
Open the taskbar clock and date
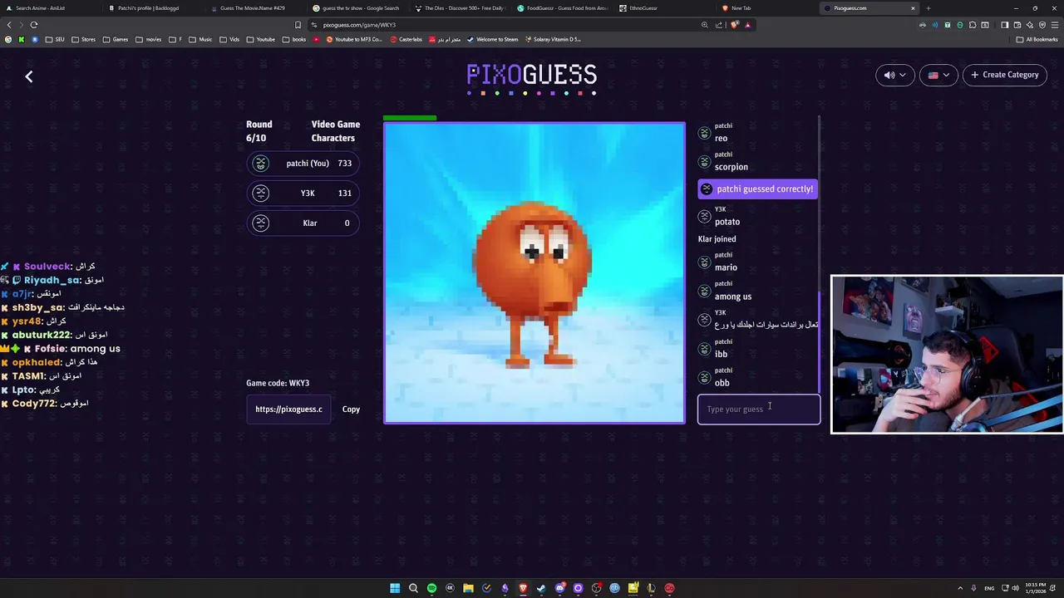tap(1036, 588)
